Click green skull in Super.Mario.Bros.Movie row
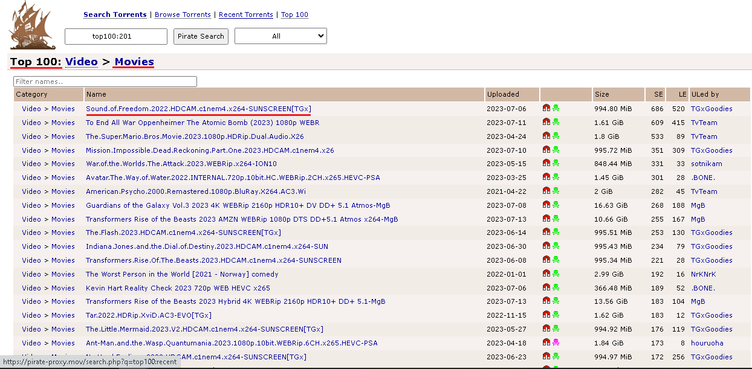The height and width of the screenshot is (369, 752). click(556, 136)
